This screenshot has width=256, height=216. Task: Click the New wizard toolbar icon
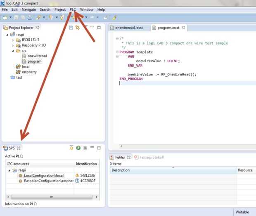(x=5, y=17)
